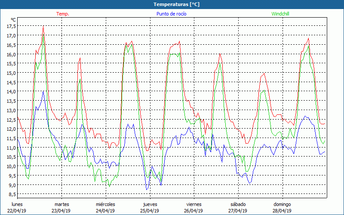Click the 17,0 y-axis value
Screen dimensions: 344x215
click(12, 35)
